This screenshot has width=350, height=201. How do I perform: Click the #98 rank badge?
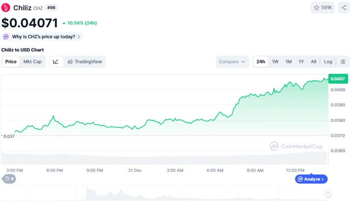click(51, 7)
